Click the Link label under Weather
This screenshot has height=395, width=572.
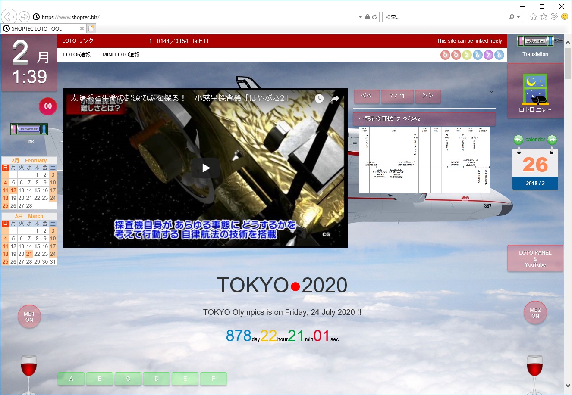point(29,142)
